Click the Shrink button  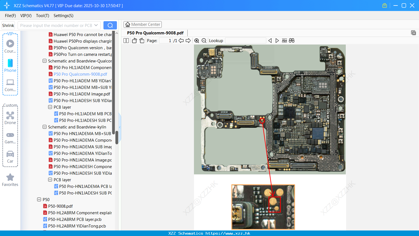pos(8,25)
